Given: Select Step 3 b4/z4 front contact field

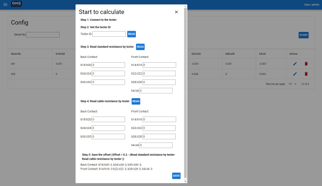Looking at the screenshot, I should tap(156, 91).
